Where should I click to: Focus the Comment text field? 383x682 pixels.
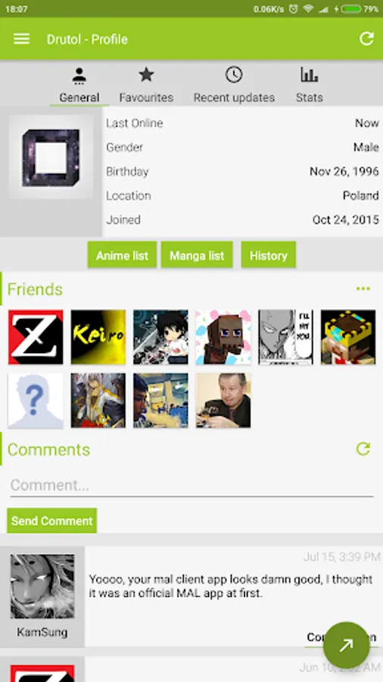point(191,486)
